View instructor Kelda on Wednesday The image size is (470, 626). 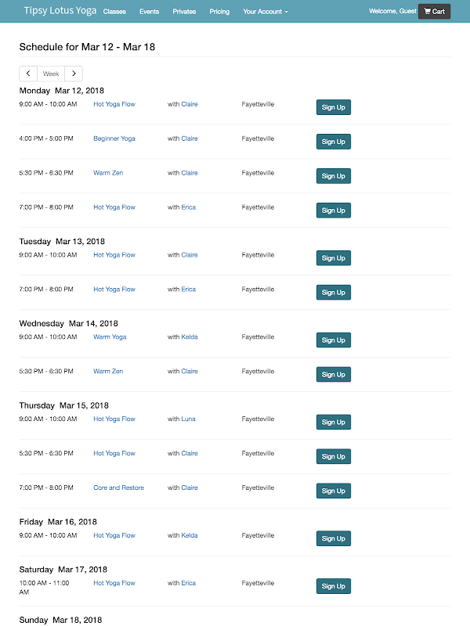pos(190,337)
